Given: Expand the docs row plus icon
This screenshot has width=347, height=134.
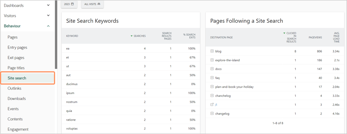Looking at the screenshot, I should 212,69.
